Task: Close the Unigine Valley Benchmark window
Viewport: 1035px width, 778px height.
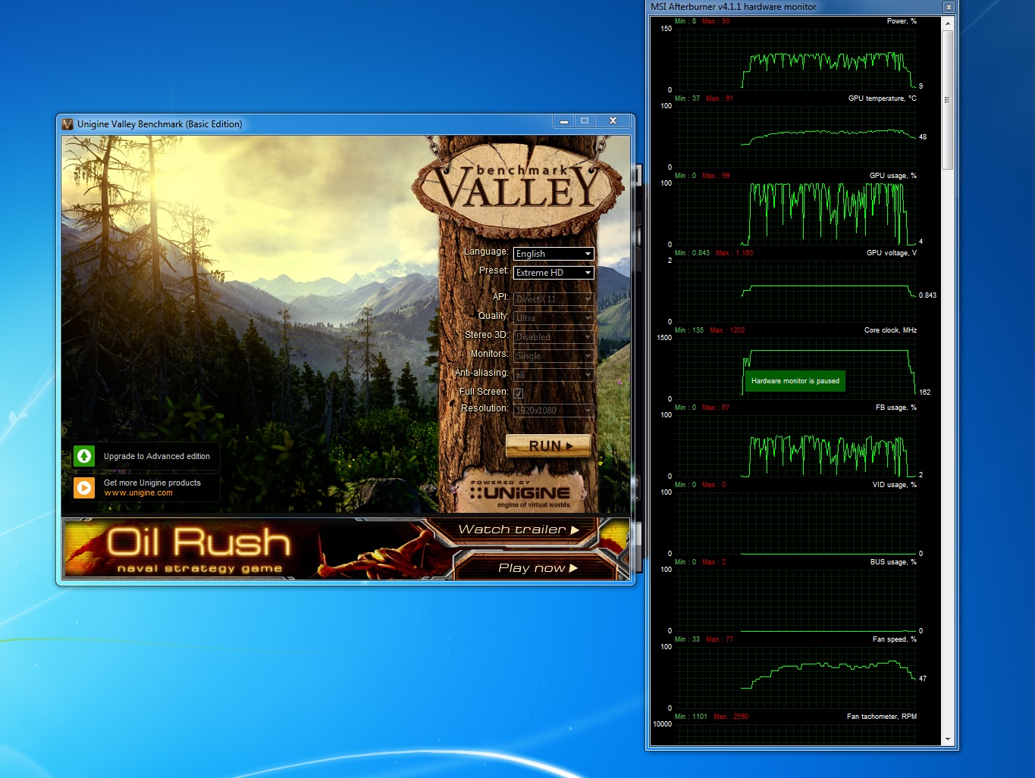Action: coord(613,121)
